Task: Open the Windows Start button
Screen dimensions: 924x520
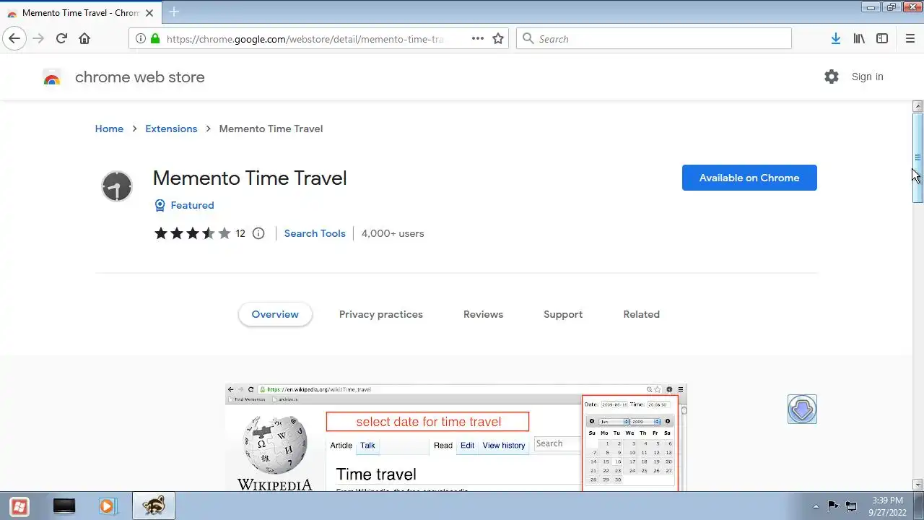Action: click(19, 506)
